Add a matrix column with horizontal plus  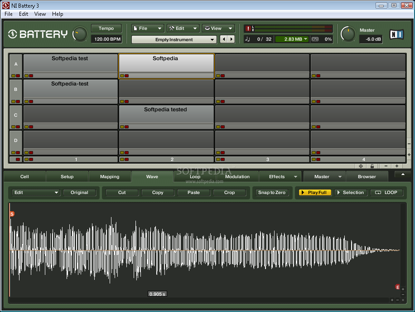pyautogui.click(x=397, y=166)
